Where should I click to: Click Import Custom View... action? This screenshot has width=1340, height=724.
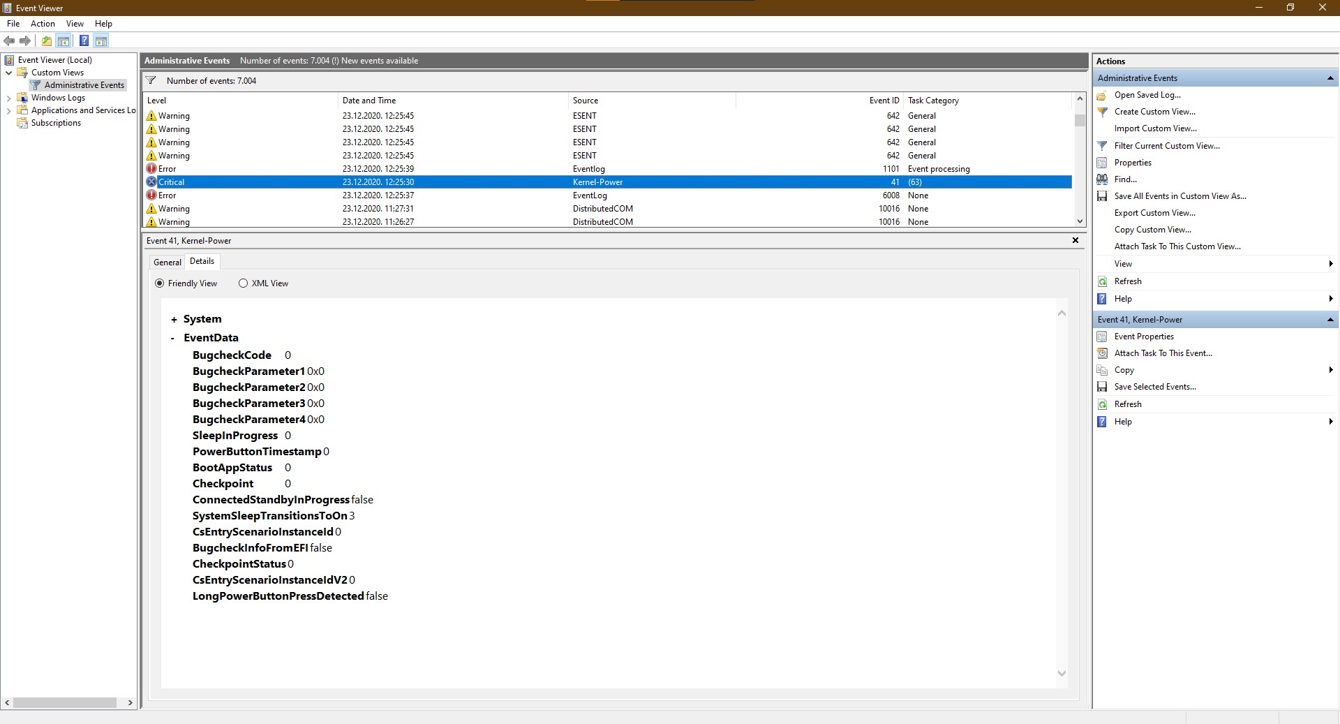(x=1155, y=128)
